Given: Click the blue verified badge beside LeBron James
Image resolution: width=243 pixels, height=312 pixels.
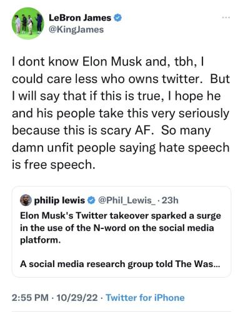Looking at the screenshot, I should (x=117, y=18).
